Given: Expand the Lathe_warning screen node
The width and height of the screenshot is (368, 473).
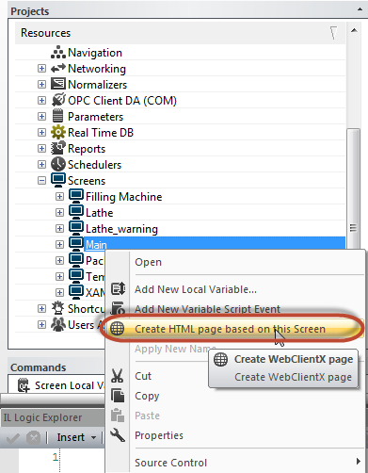Looking at the screenshot, I should click(x=59, y=228).
